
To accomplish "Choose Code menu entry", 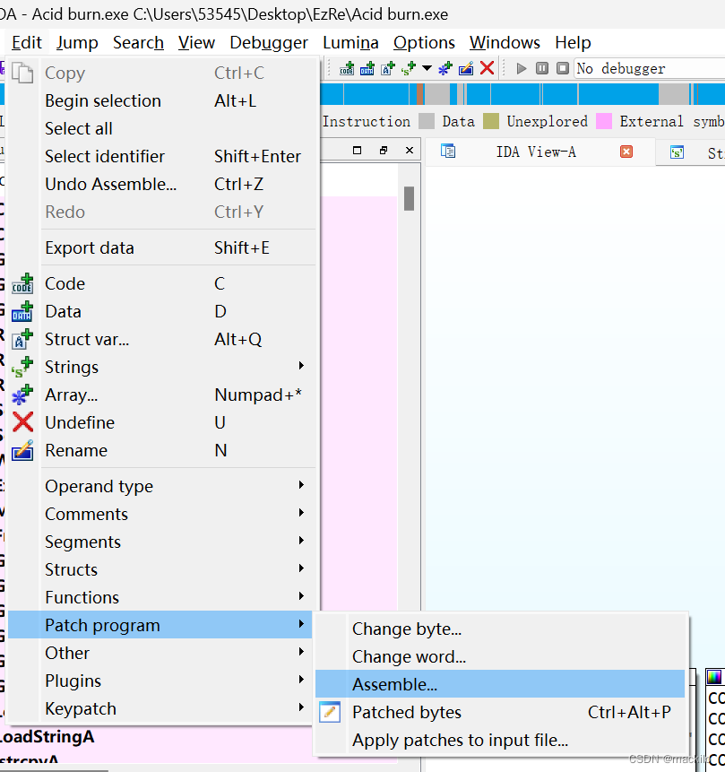I will point(160,283).
